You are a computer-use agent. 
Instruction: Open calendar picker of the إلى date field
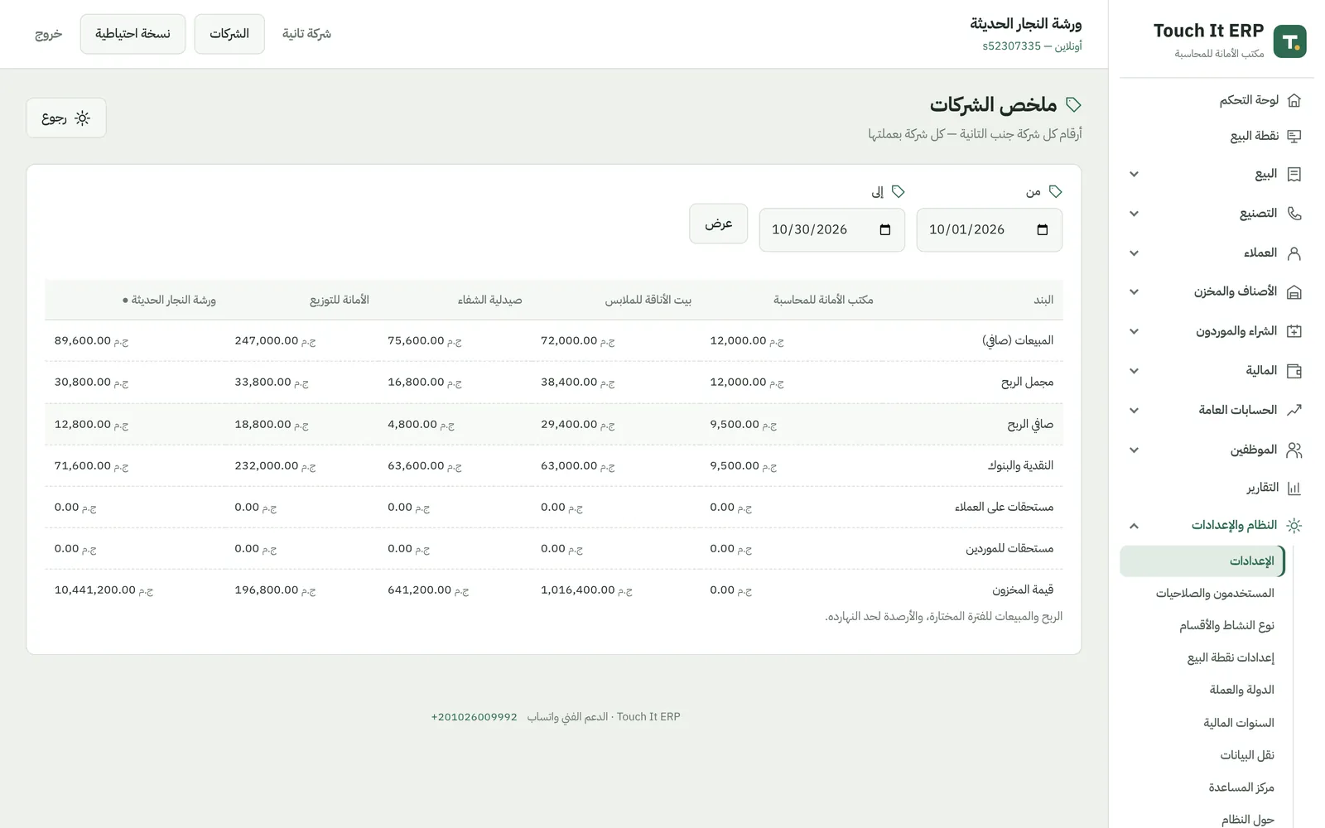pyautogui.click(x=885, y=230)
